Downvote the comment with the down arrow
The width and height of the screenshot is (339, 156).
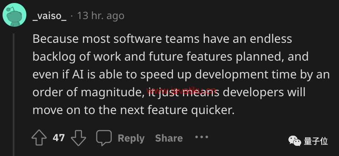[79, 138]
